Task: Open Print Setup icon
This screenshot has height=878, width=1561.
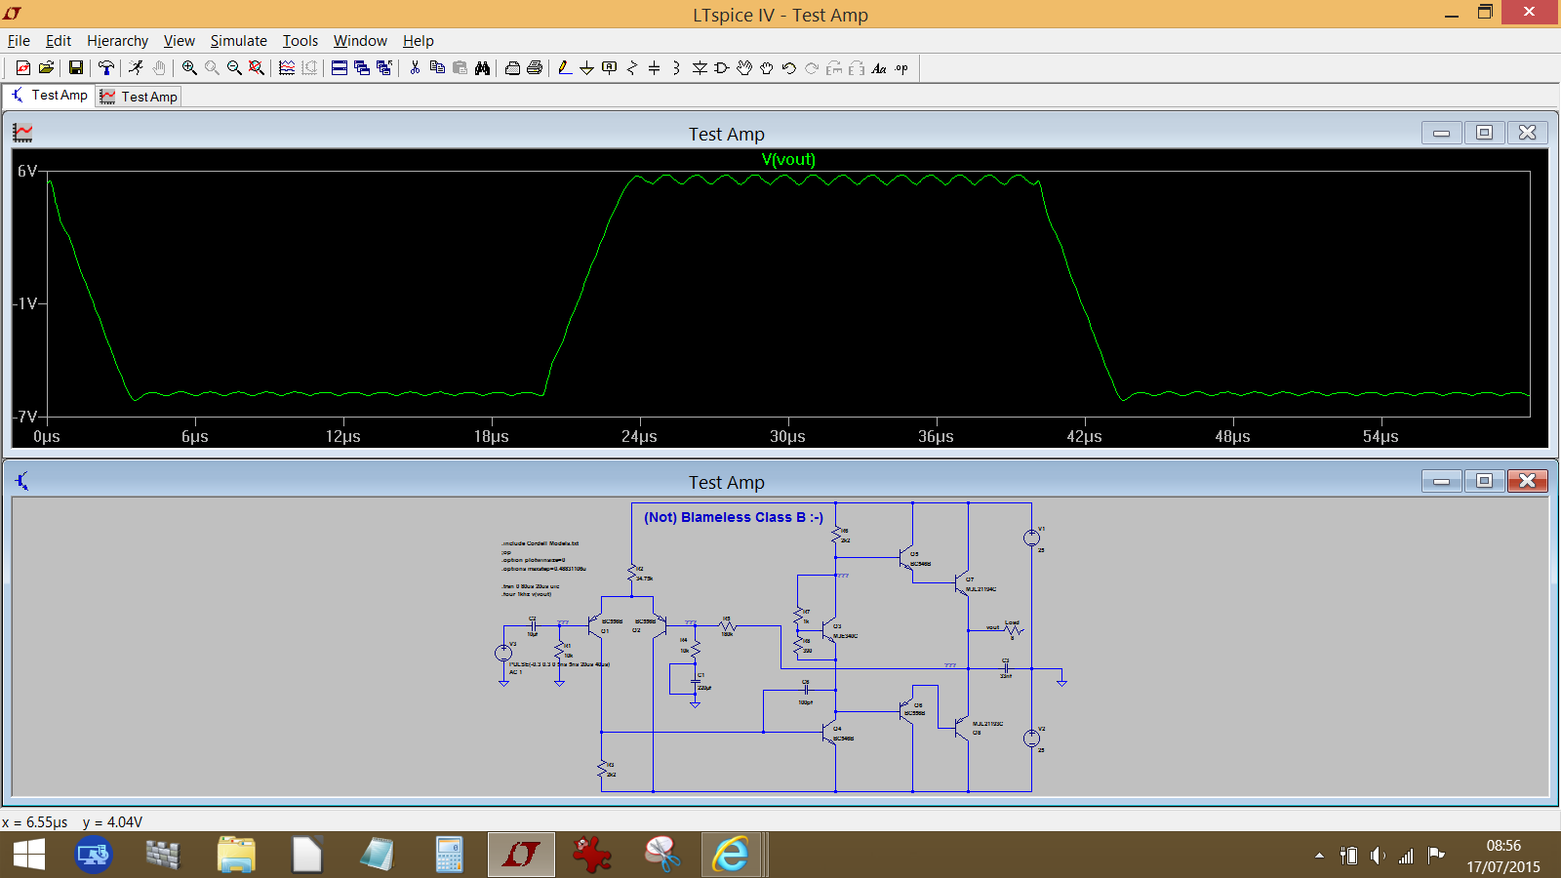Action: (512, 67)
